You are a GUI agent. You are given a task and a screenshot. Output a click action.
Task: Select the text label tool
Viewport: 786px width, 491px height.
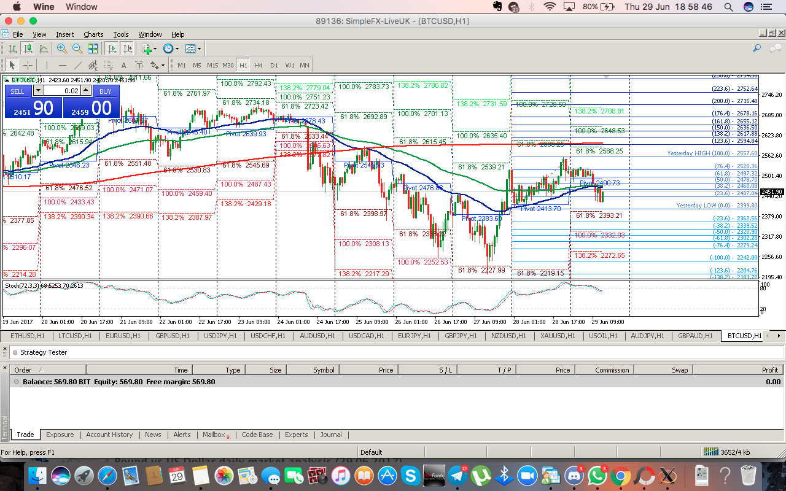pos(139,65)
